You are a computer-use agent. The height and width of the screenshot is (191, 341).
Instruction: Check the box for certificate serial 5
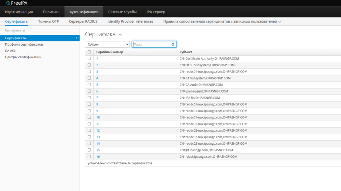[89, 85]
